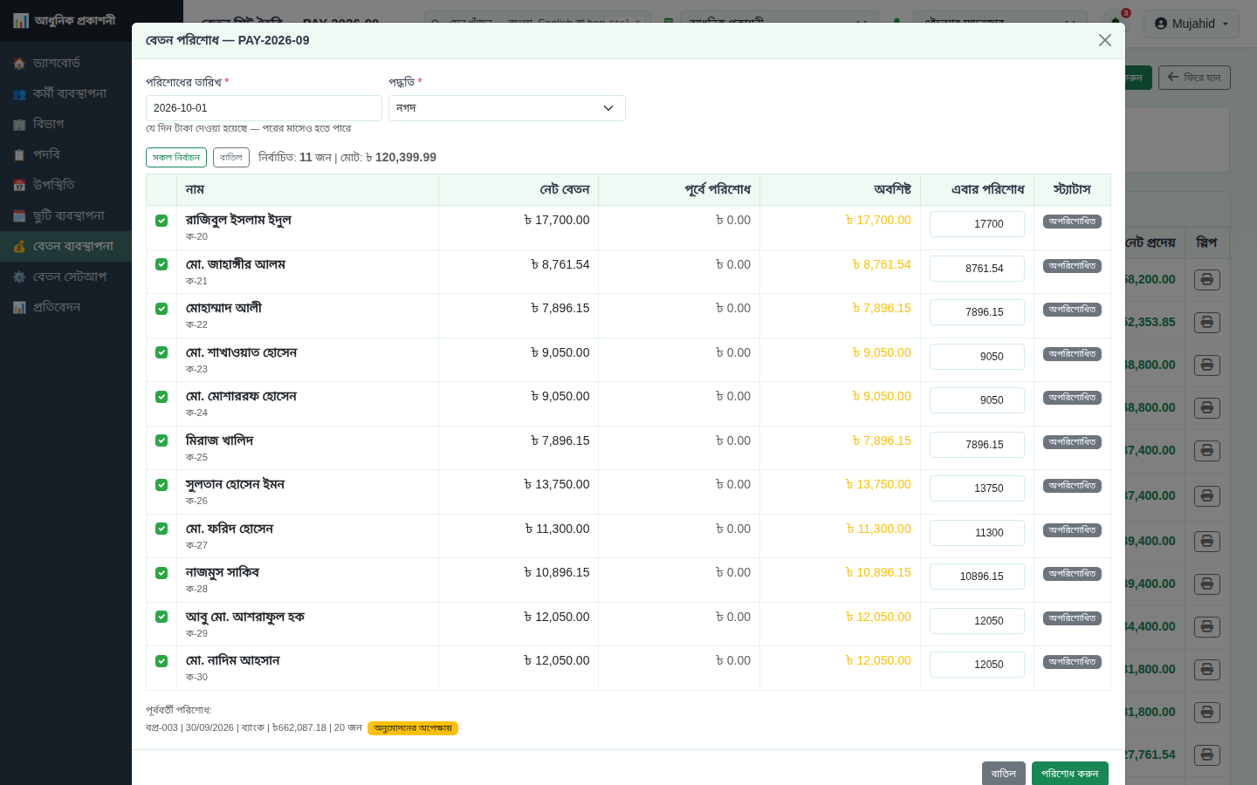Toggle the checkbox for মো. নাদিম আহসান
Viewport: 1257px width, 785px height.
tap(161, 661)
